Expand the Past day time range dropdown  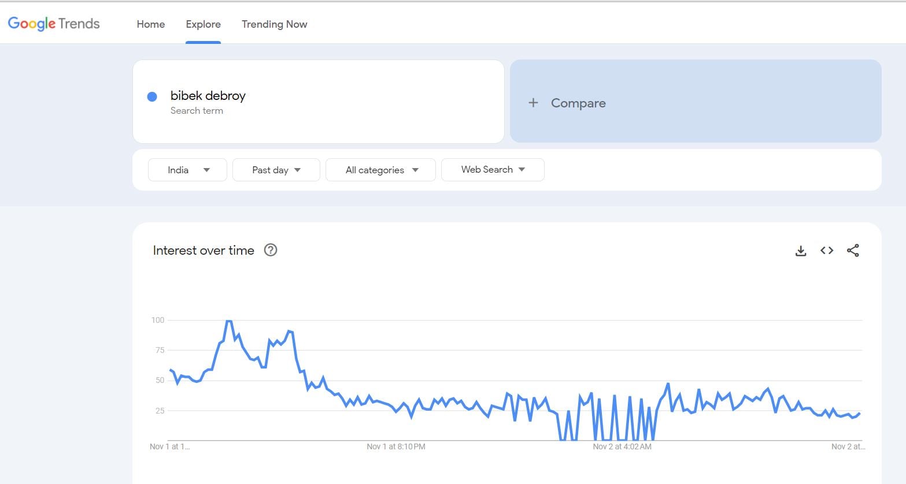[276, 170]
